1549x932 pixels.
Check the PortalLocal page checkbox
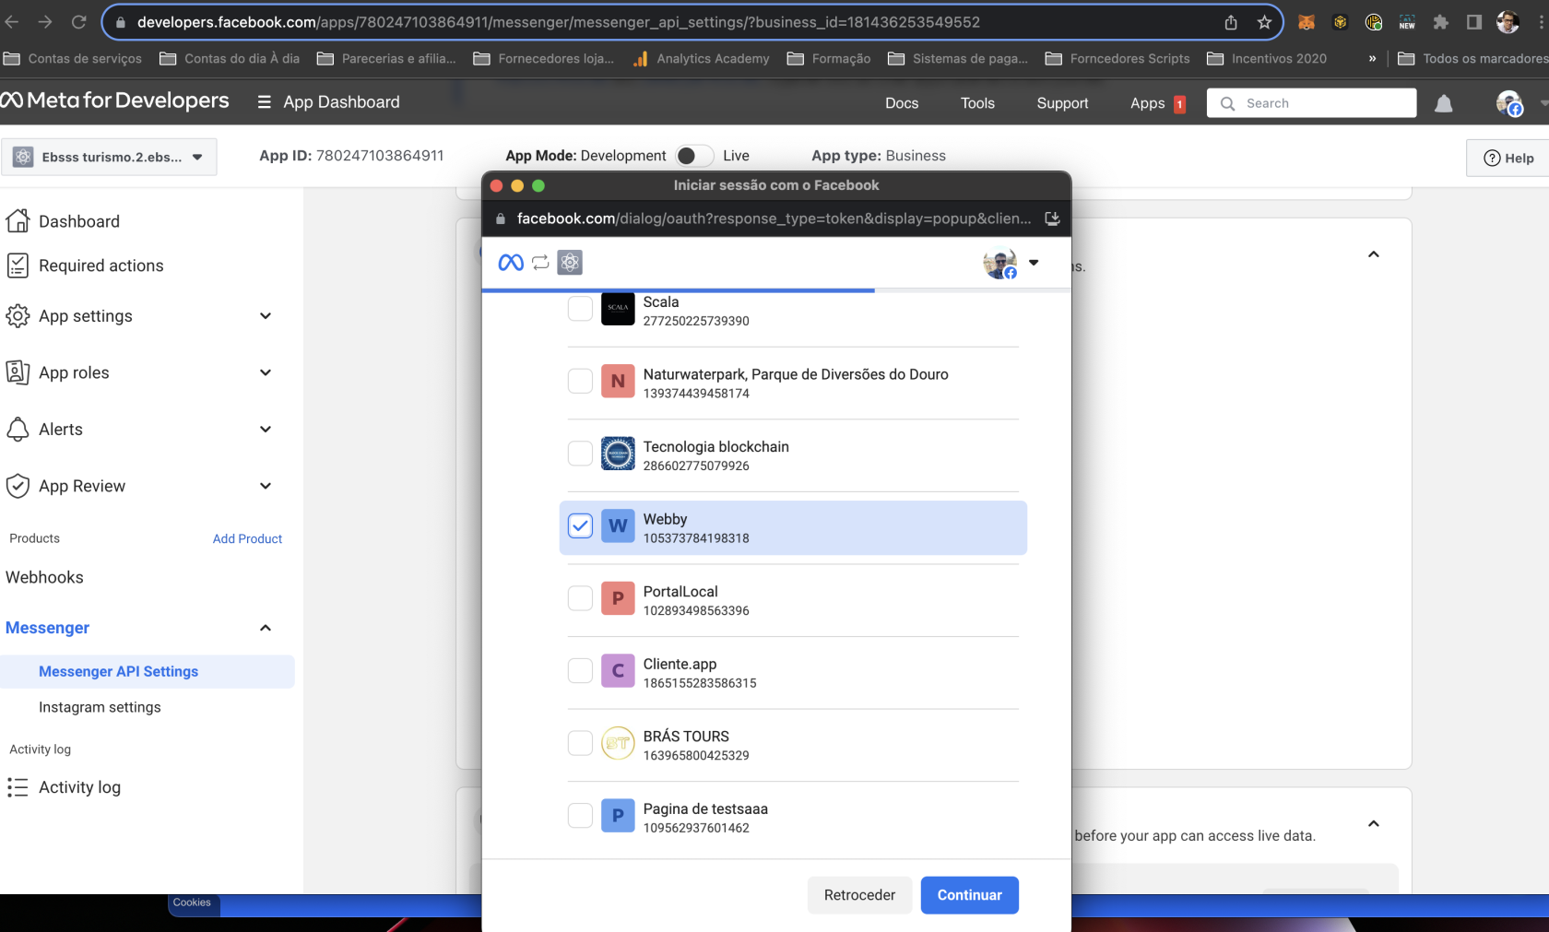click(580, 598)
